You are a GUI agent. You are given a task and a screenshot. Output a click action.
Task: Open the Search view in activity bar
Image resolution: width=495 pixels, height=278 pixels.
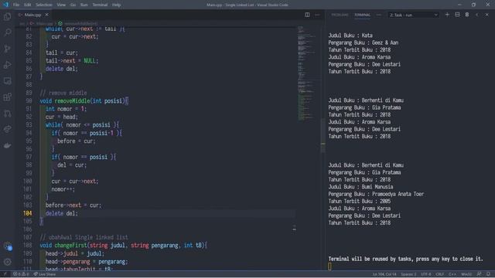pos(7,32)
